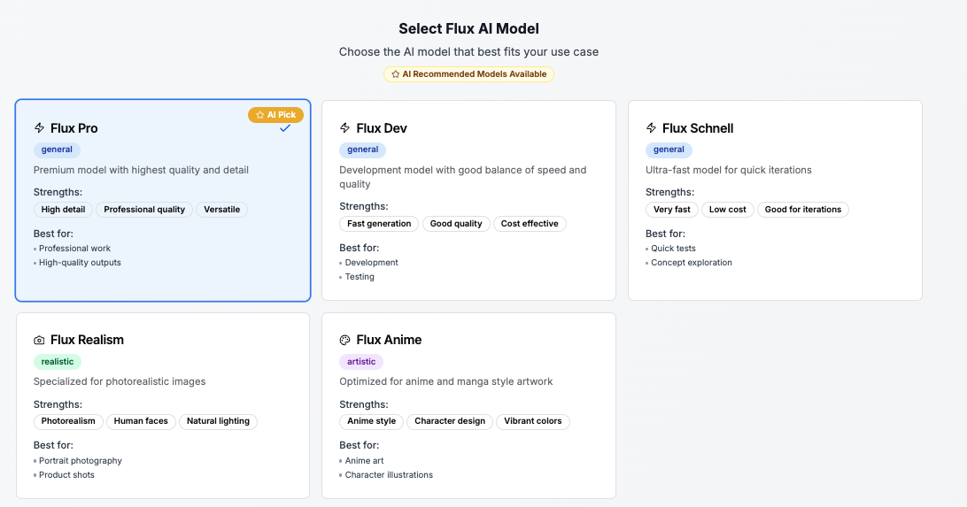Click the star icon in AI Pick badge
The height and width of the screenshot is (507, 967).
pos(259,115)
